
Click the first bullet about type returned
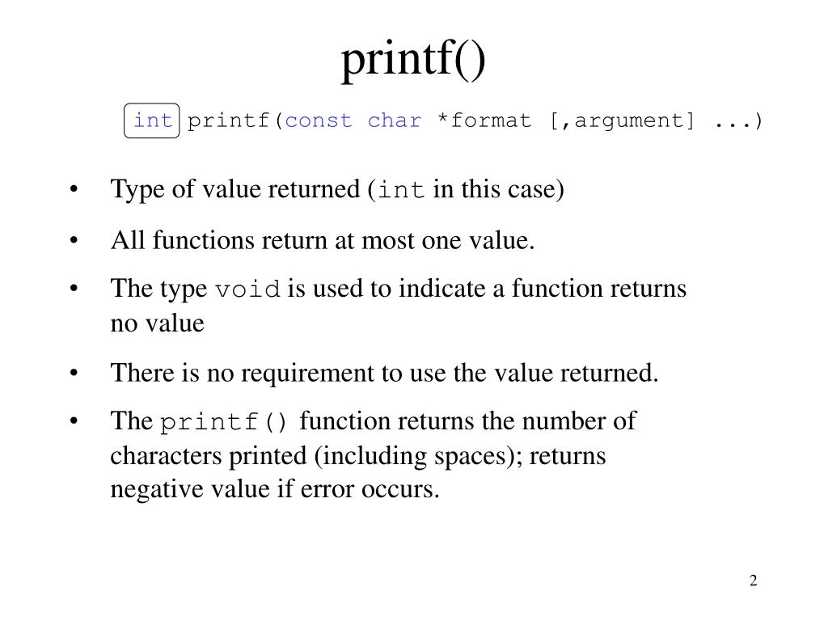[x=337, y=189]
